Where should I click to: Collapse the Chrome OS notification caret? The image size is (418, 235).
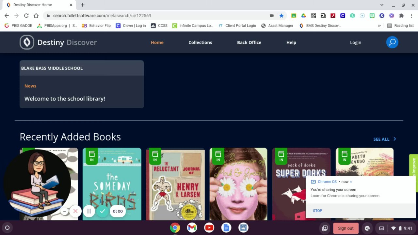(x=351, y=182)
